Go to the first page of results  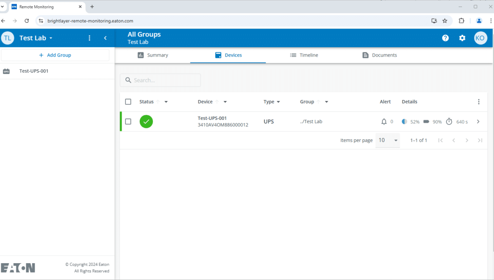pyautogui.click(x=440, y=141)
